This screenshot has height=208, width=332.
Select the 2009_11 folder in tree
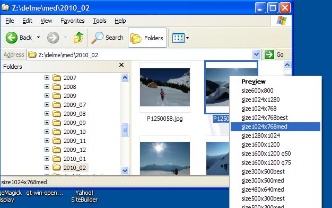pyautogui.click(x=75, y=141)
